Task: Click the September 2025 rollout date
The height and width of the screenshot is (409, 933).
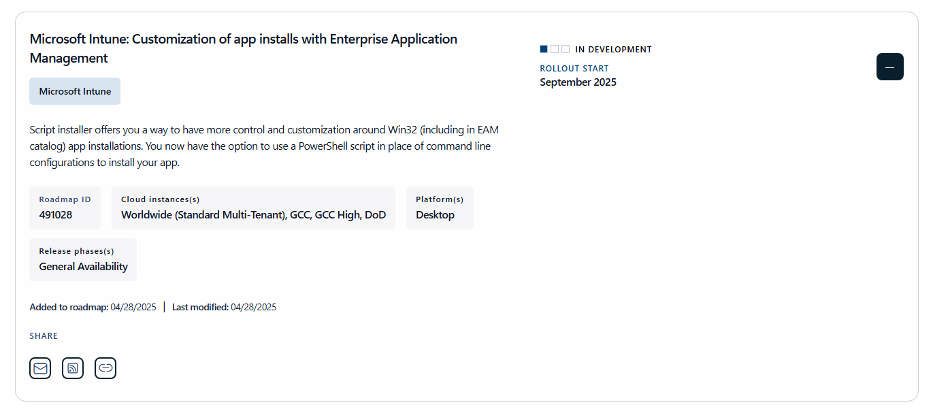Action: coord(578,82)
